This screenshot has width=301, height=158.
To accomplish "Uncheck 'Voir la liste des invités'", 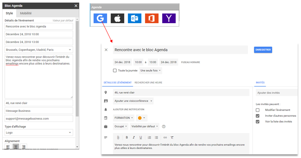I will (x=257, y=122).
